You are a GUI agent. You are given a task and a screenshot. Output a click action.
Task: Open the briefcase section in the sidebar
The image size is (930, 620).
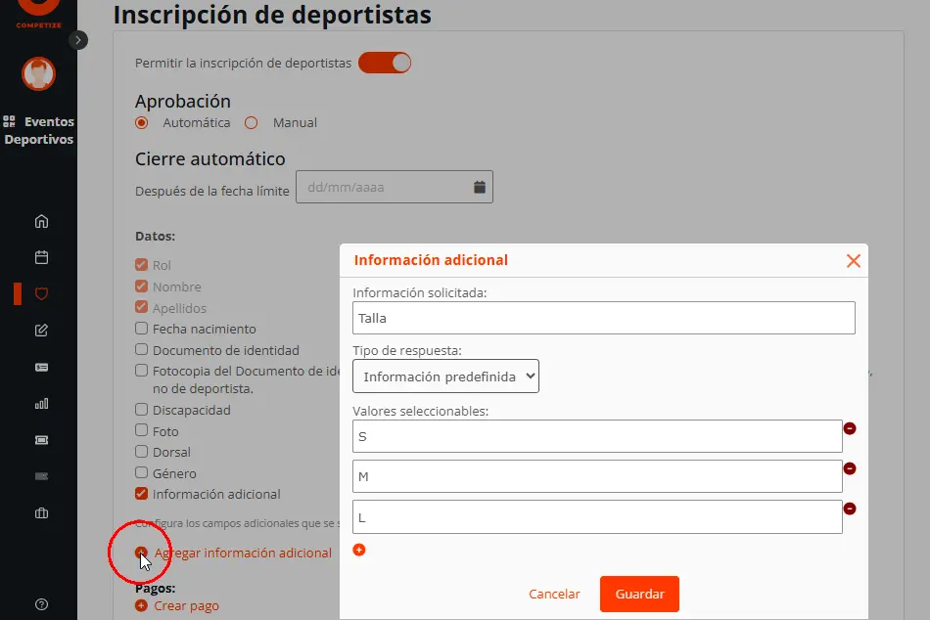point(39,510)
